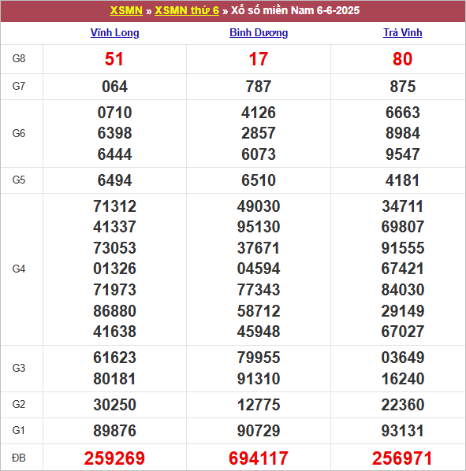Click the G6 number 2857
This screenshot has height=471, width=466.
point(259,133)
